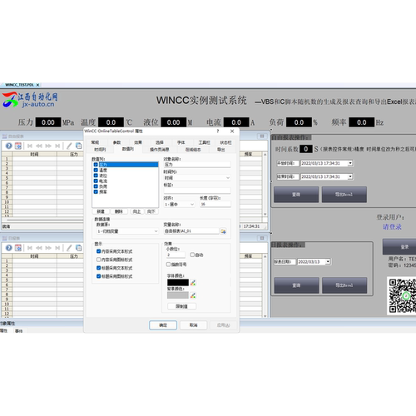
Task: Confirm the dialog with 确定
Action: pyautogui.click(x=163, y=325)
